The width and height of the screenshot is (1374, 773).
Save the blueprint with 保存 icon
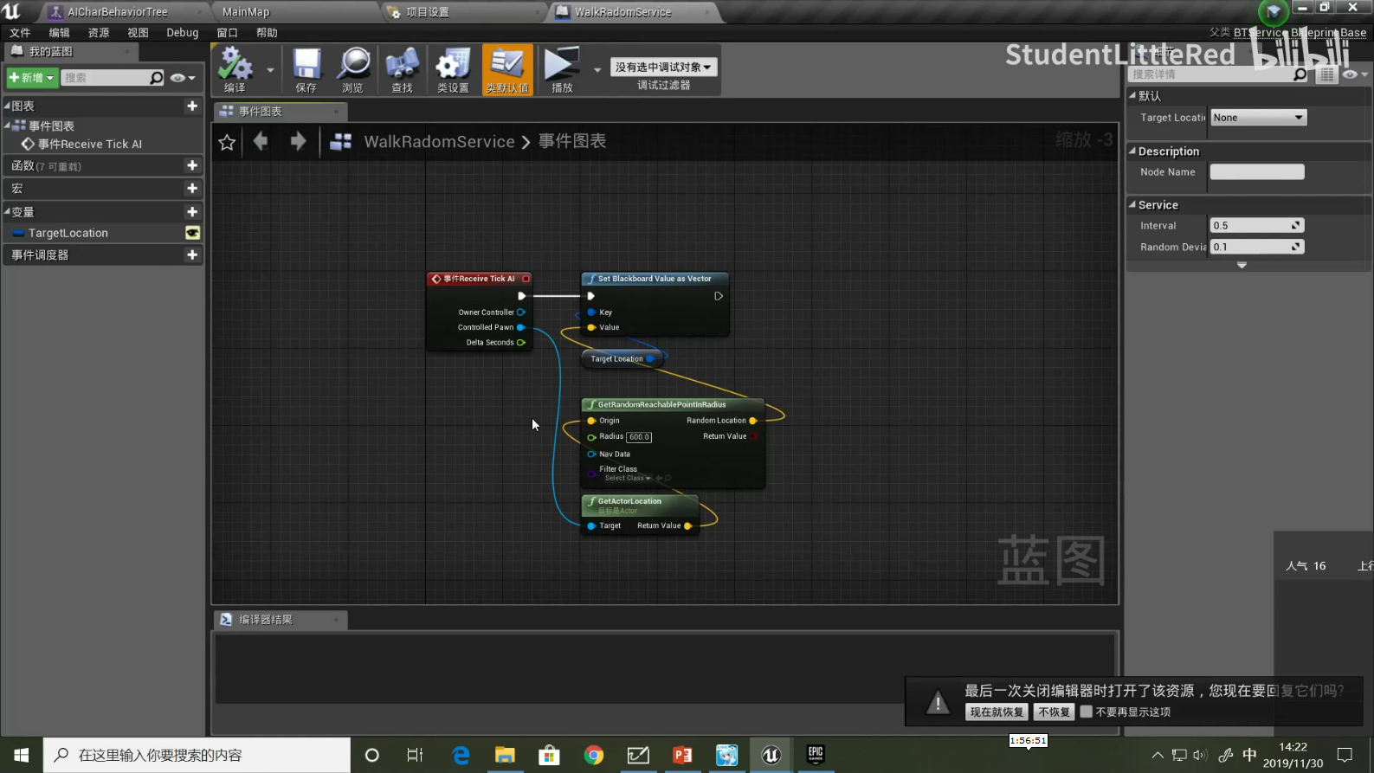(306, 70)
